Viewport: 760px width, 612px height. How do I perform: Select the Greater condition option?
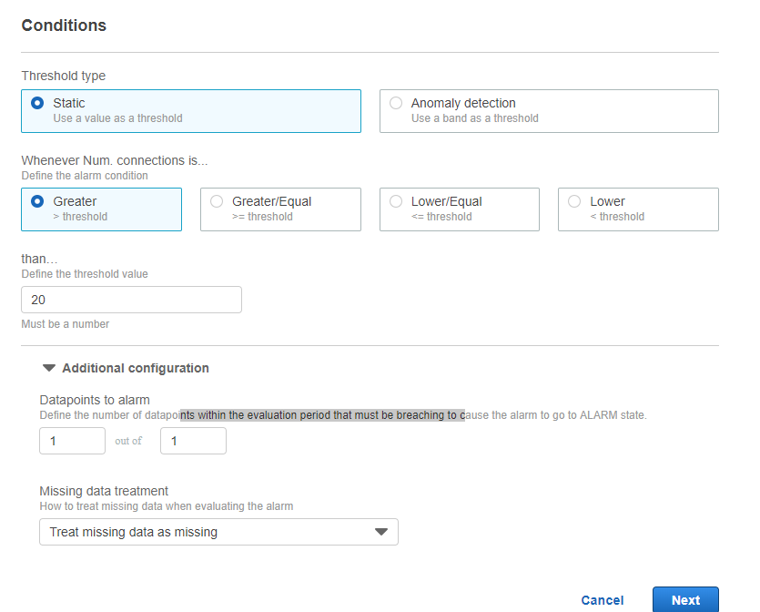pos(101,209)
